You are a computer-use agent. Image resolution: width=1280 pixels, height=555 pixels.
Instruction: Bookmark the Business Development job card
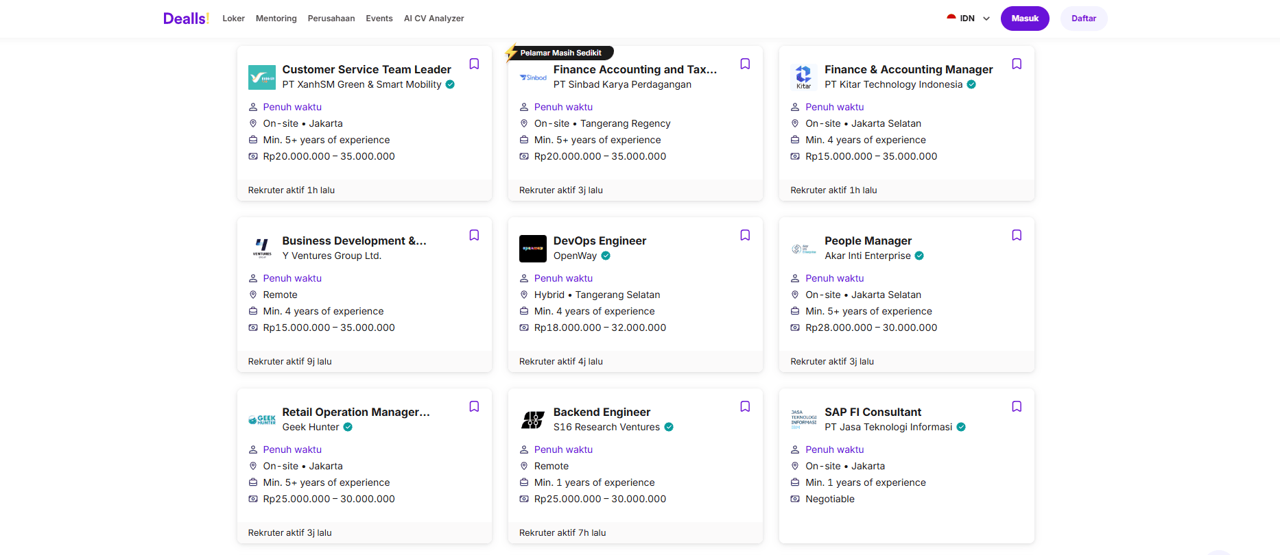point(474,235)
